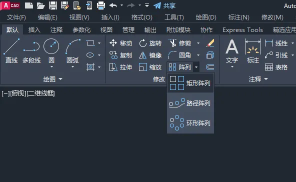Open the 标注(N) menu
Viewport: 296px width, 182px height.
[x=239, y=17]
